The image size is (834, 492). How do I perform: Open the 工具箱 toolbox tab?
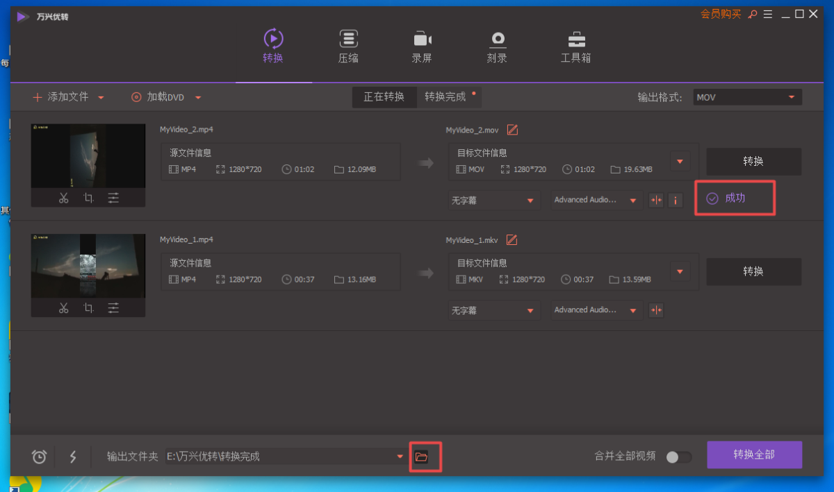pos(575,46)
